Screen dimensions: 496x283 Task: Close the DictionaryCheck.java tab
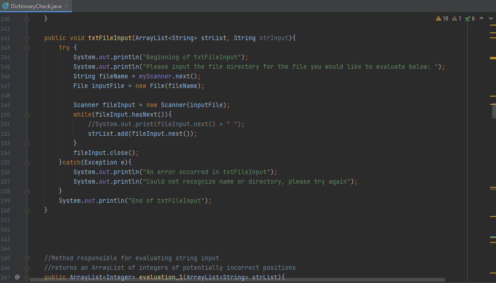(67, 6)
